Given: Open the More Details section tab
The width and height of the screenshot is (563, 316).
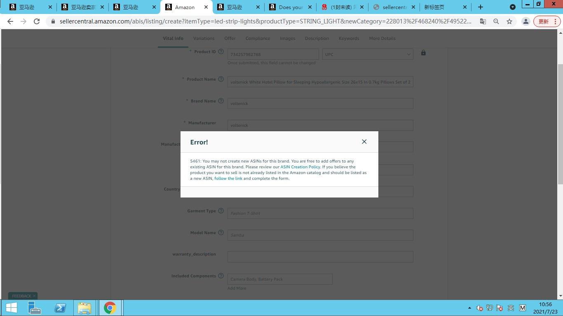Looking at the screenshot, I should click(382, 38).
